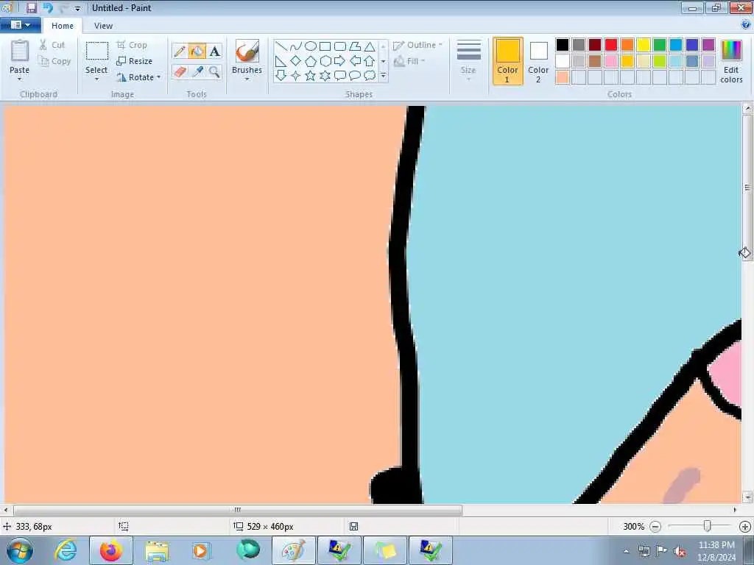This screenshot has width=754, height=565.
Task: Open the Paint Help question mark
Action: [x=746, y=25]
